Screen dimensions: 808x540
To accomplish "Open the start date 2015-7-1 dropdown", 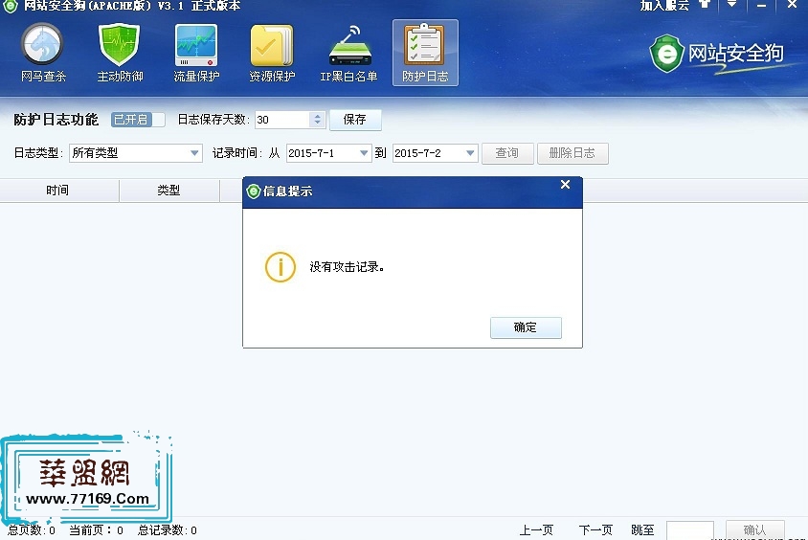I will click(364, 153).
